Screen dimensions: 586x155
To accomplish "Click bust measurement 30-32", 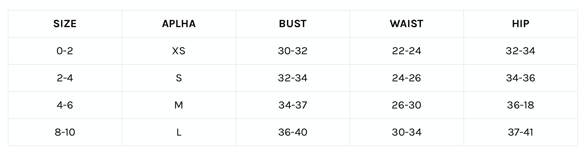I will (293, 51).
